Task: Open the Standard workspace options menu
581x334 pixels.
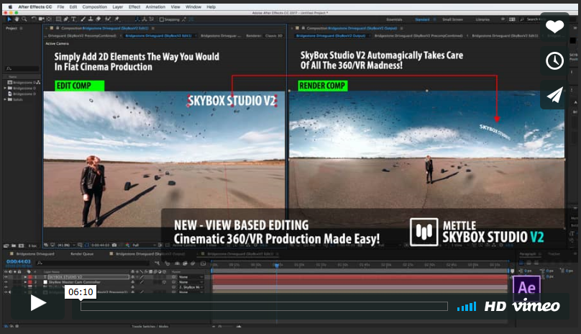Action: tap(434, 19)
